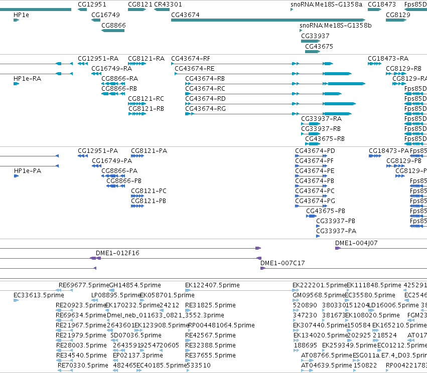Click protein CG43675-PB
The image size is (427, 373).
(311, 216)
